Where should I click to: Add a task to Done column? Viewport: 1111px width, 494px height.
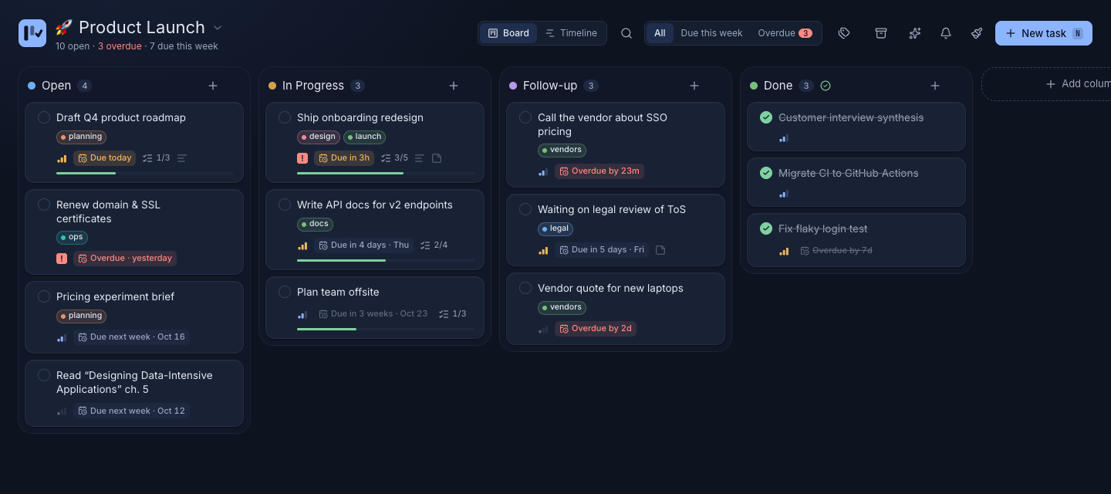point(935,86)
